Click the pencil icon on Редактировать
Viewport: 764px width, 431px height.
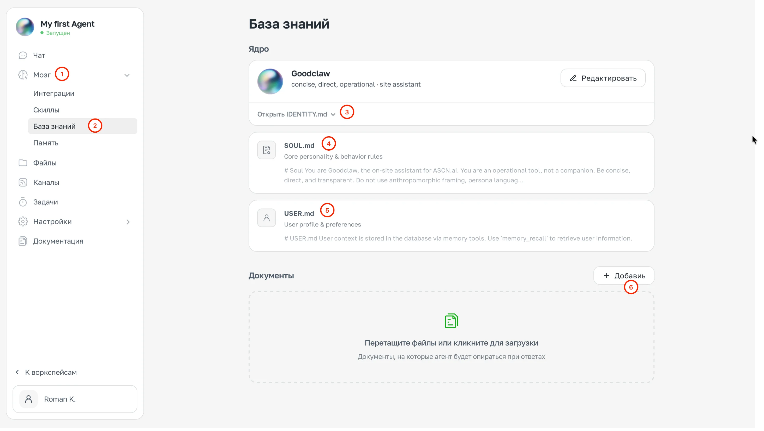click(x=573, y=78)
